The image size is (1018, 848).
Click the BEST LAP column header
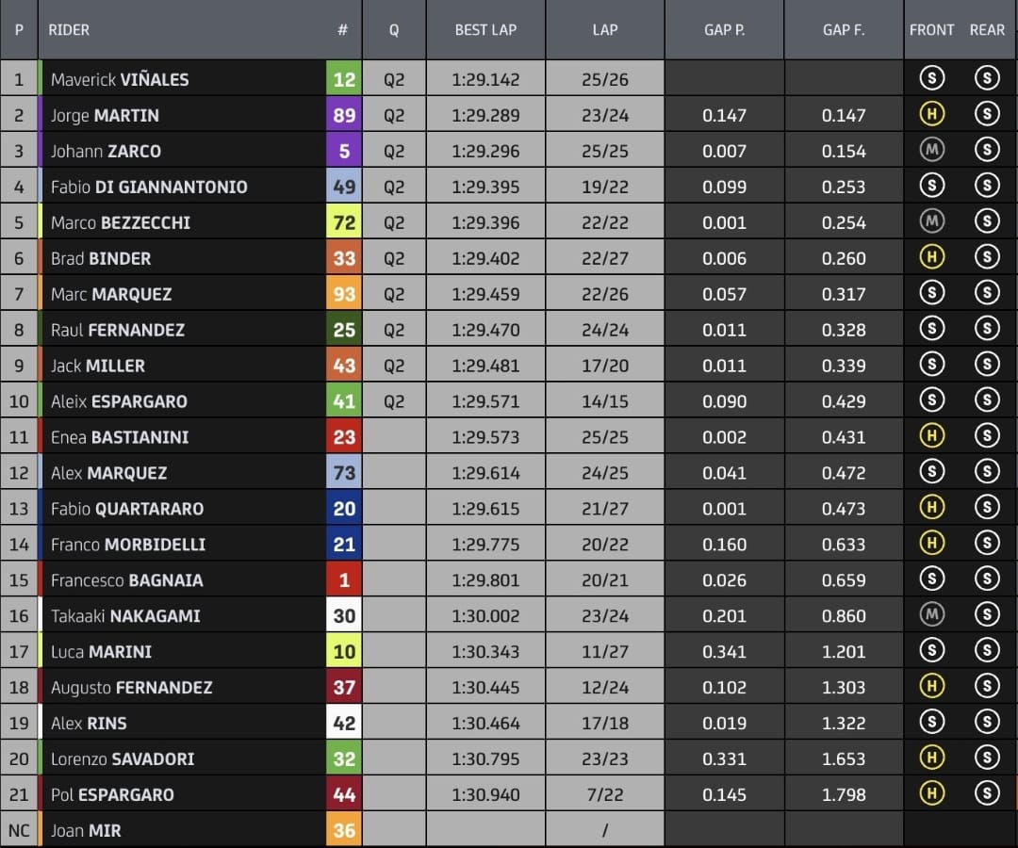(x=485, y=30)
